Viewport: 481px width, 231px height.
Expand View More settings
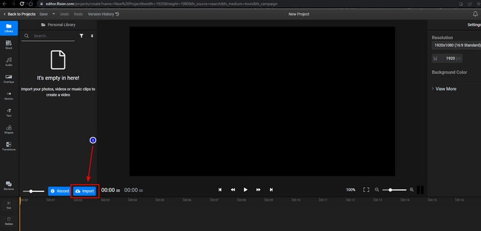click(x=444, y=88)
